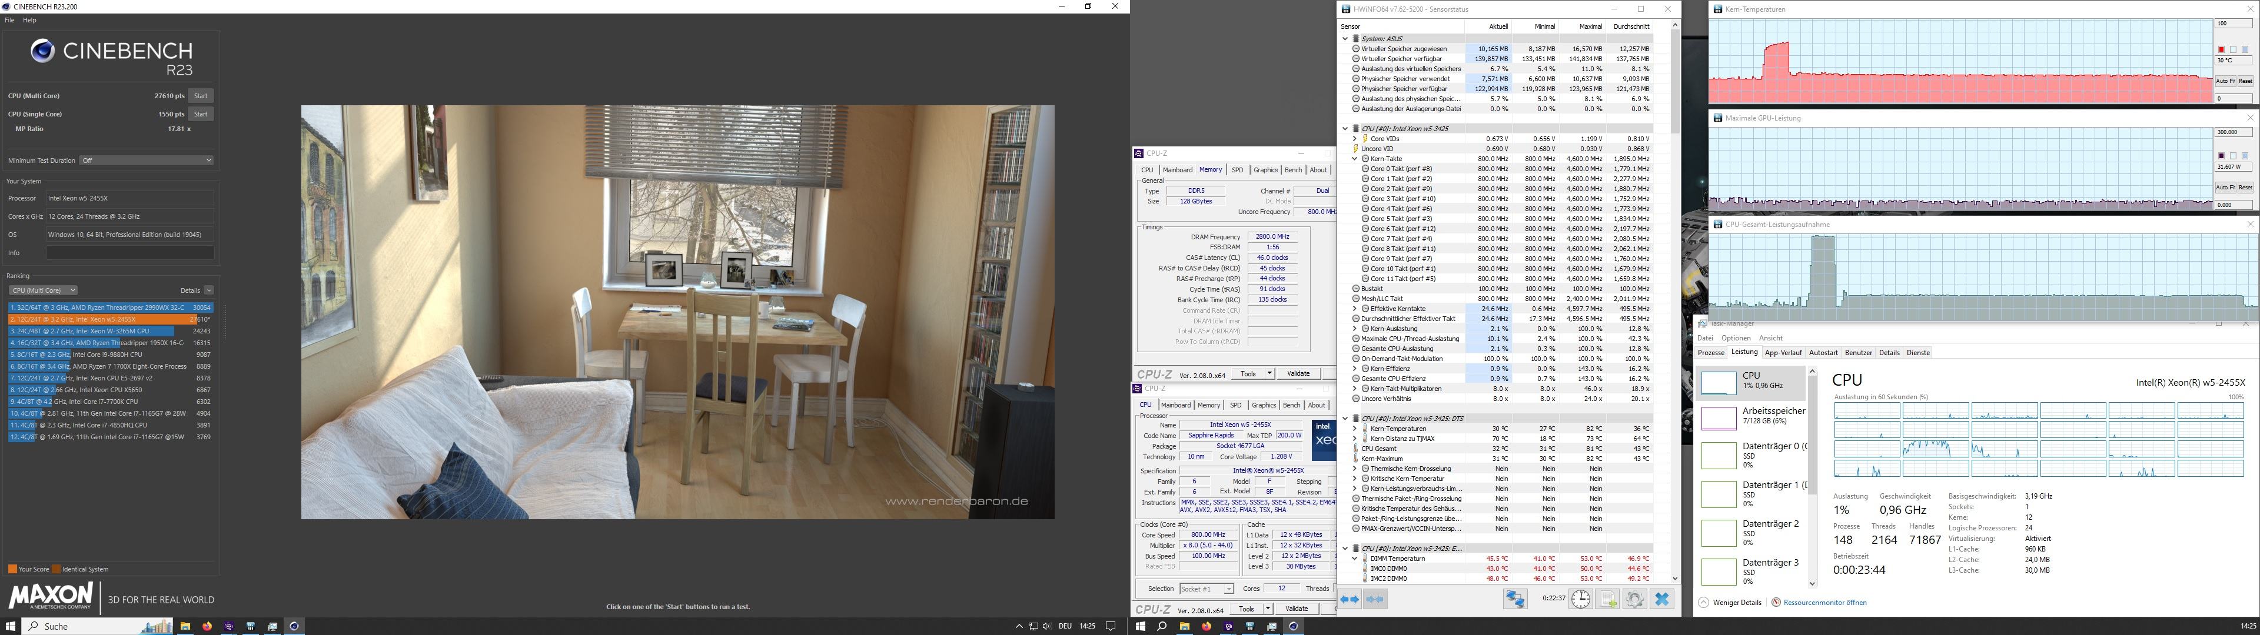Click the HWiNFO network computers icon

tap(1515, 599)
